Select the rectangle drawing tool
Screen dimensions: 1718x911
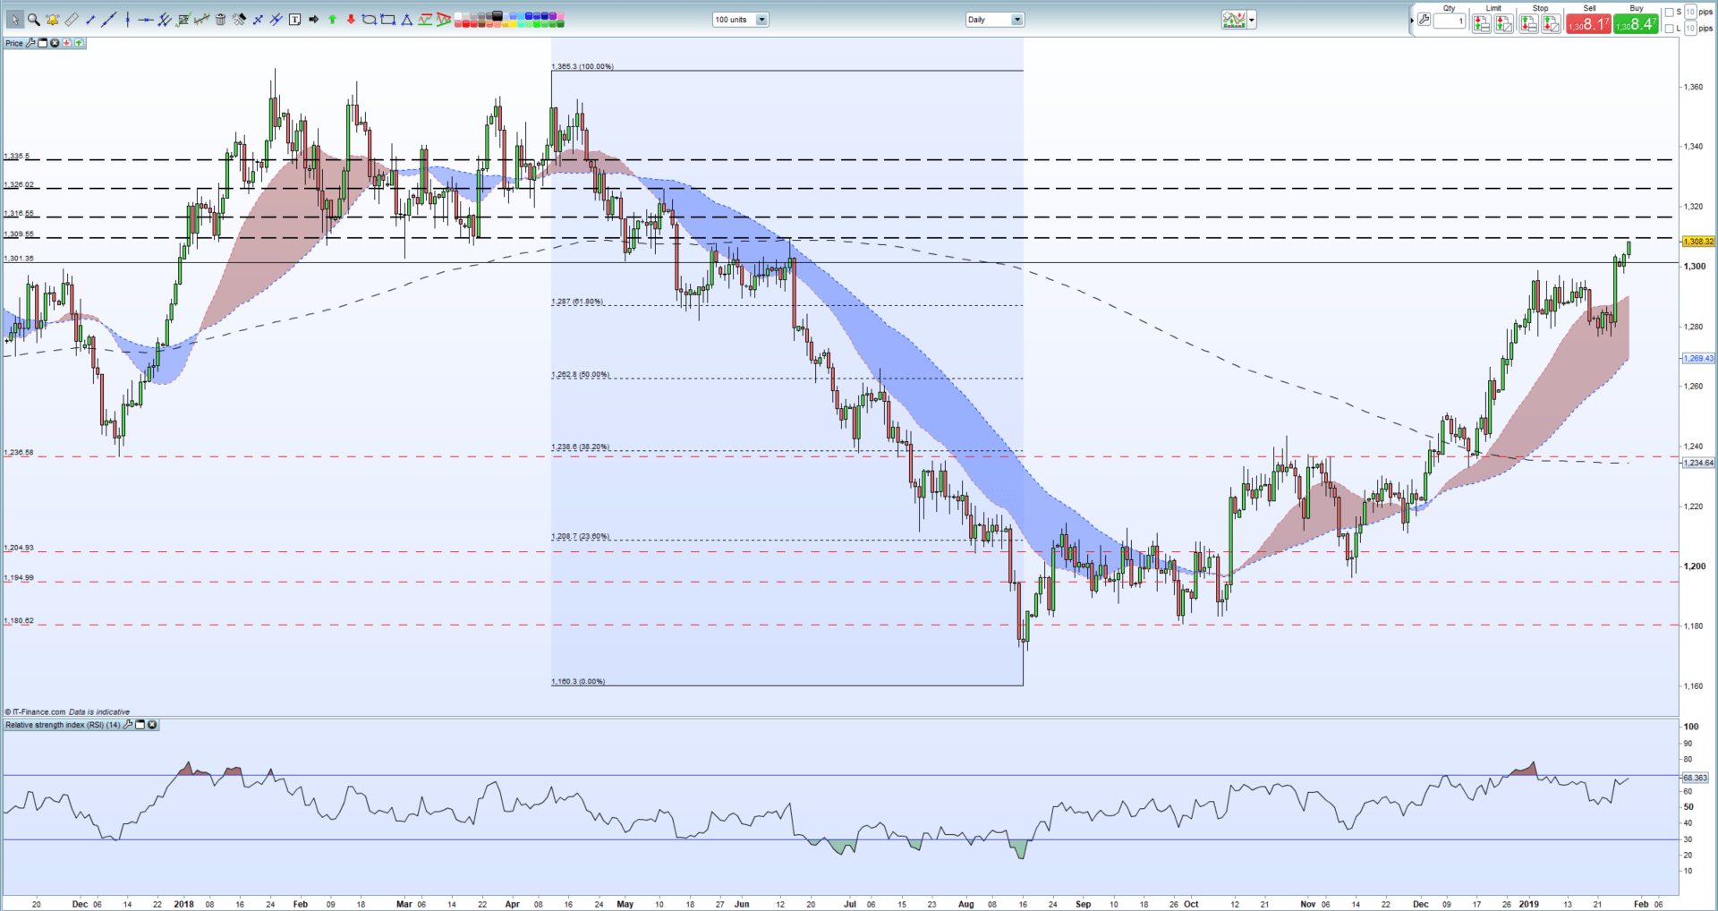[387, 20]
